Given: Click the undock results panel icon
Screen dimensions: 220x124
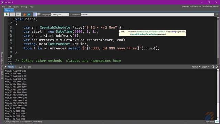Looking at the screenshot, I should click(x=213, y=67).
